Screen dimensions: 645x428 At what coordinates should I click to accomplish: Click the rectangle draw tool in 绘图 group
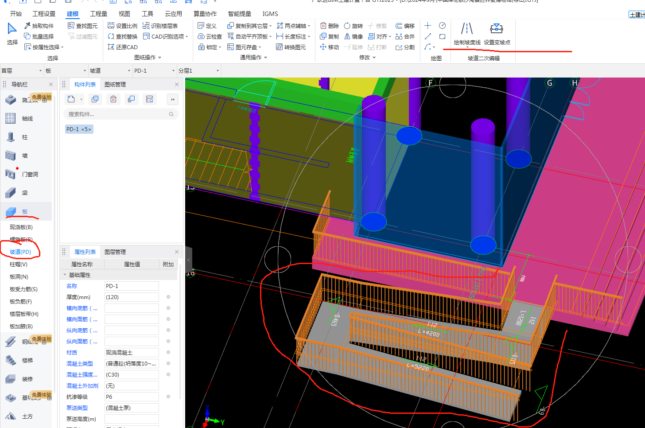pyautogui.click(x=442, y=36)
